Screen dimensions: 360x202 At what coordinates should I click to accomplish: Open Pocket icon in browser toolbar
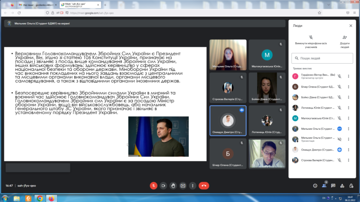pos(348,13)
